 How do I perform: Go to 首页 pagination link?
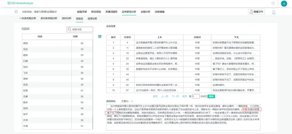tap(155, 96)
